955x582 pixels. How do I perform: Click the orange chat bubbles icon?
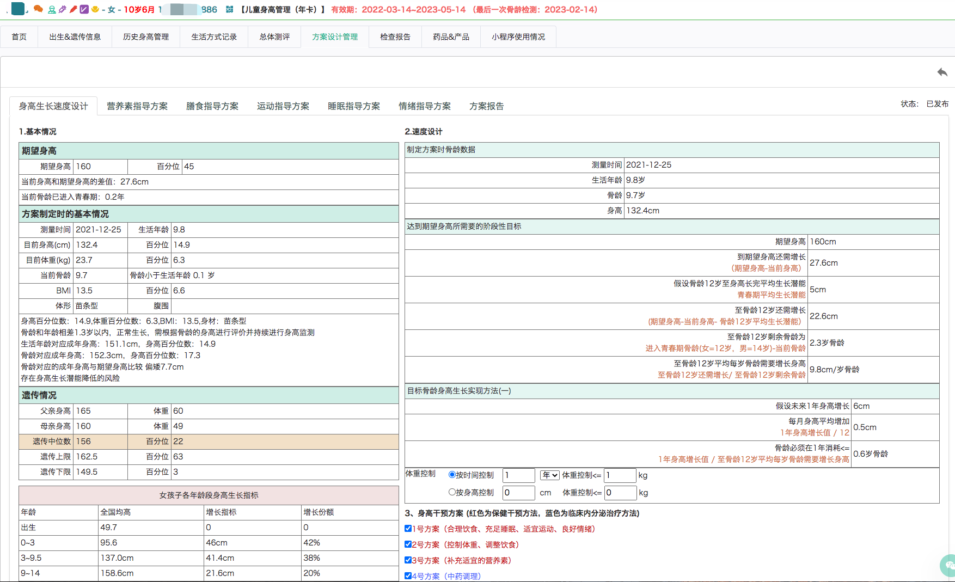click(x=38, y=9)
